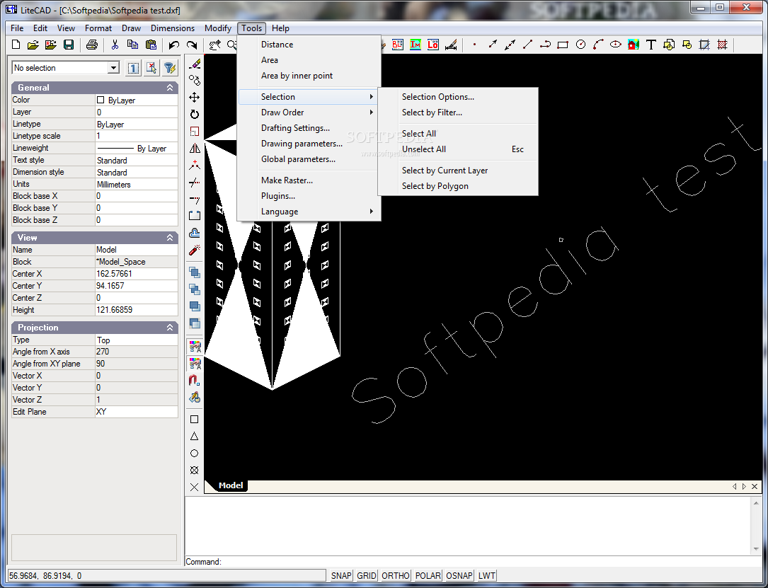Click Drafting Settings menu entry
The width and height of the screenshot is (768, 588).
point(309,128)
